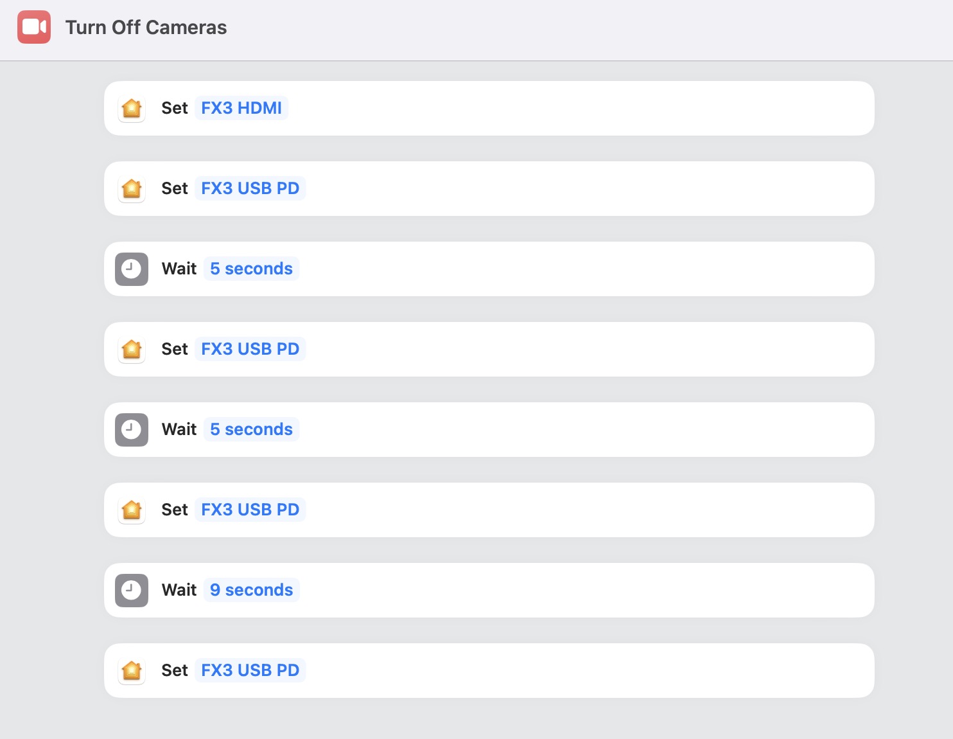Viewport: 953px width, 739px height.
Task: Select the Wait label beside 9 seconds
Action: point(179,590)
